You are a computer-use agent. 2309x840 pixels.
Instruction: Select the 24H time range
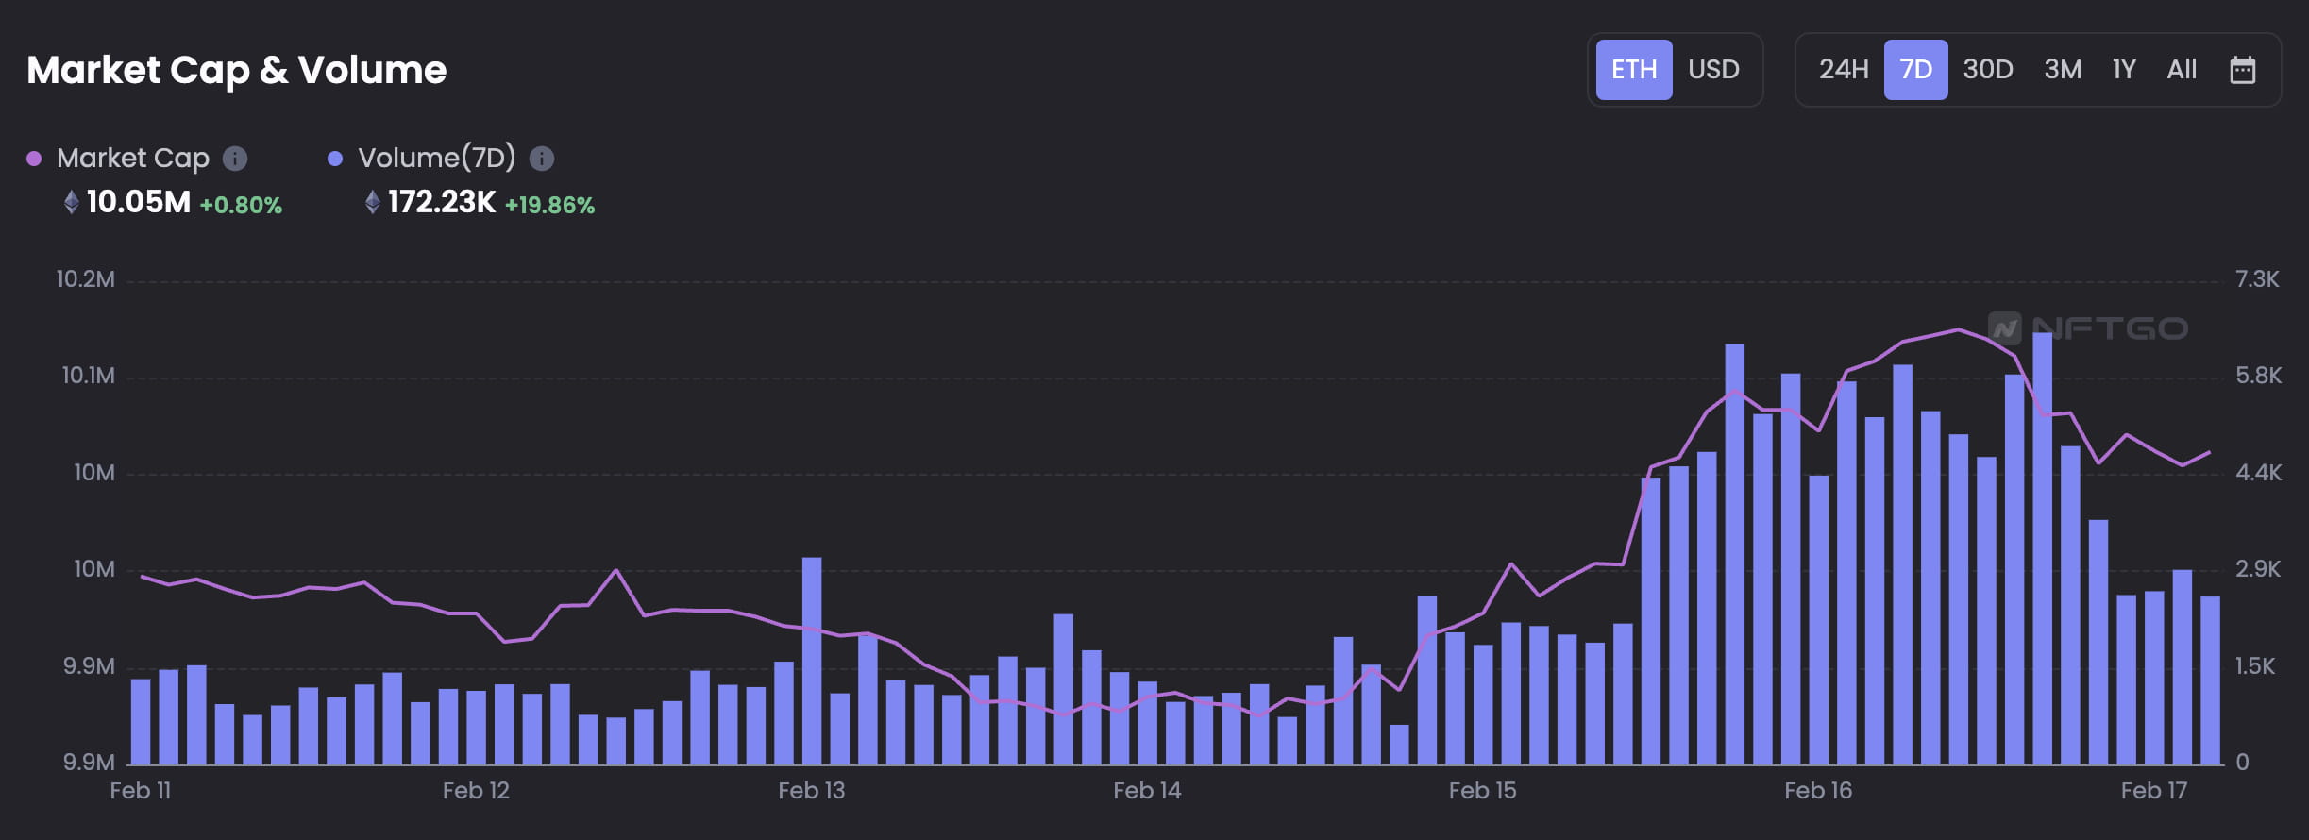(1844, 70)
